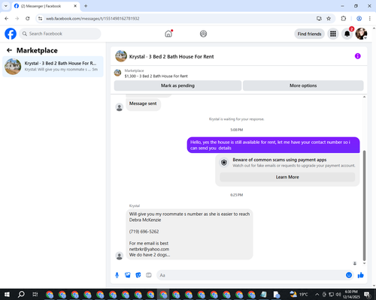Open the account profile avatar menu

pyautogui.click(x=361, y=34)
